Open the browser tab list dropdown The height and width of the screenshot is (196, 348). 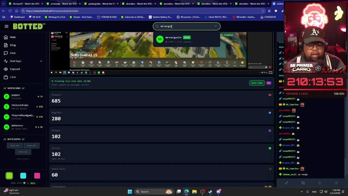[x=3, y=4]
